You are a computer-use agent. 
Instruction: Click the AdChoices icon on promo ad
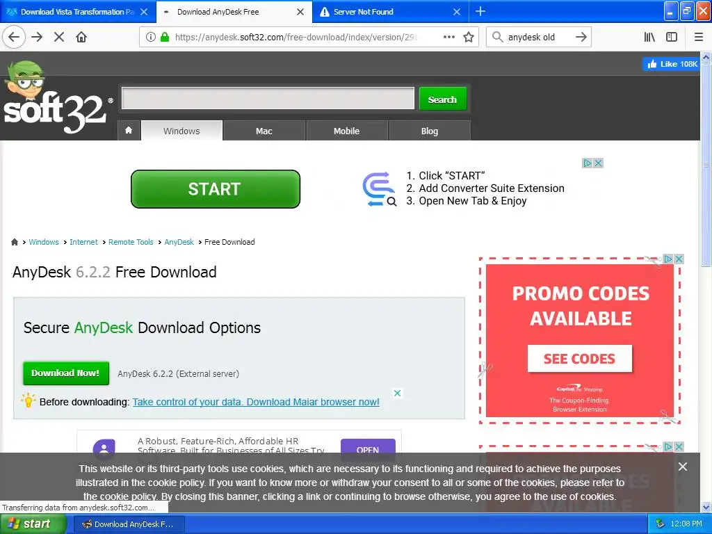668,259
